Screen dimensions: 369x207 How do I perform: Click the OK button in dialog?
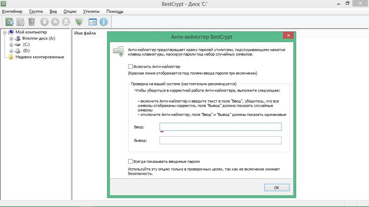[277, 187]
